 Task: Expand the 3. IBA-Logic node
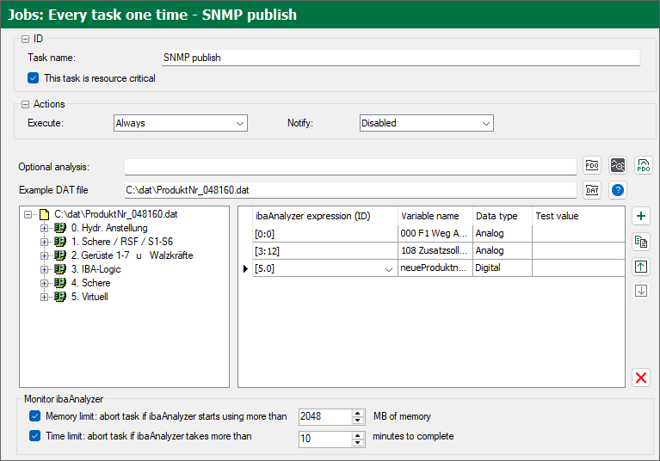click(x=44, y=269)
